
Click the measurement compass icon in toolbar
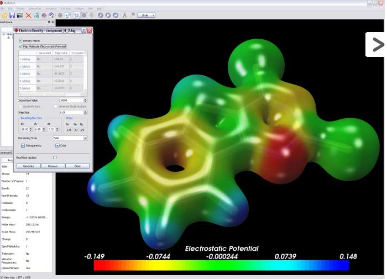pos(123,15)
